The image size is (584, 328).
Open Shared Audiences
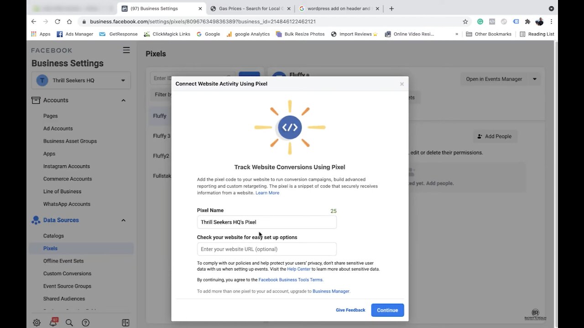(64, 299)
